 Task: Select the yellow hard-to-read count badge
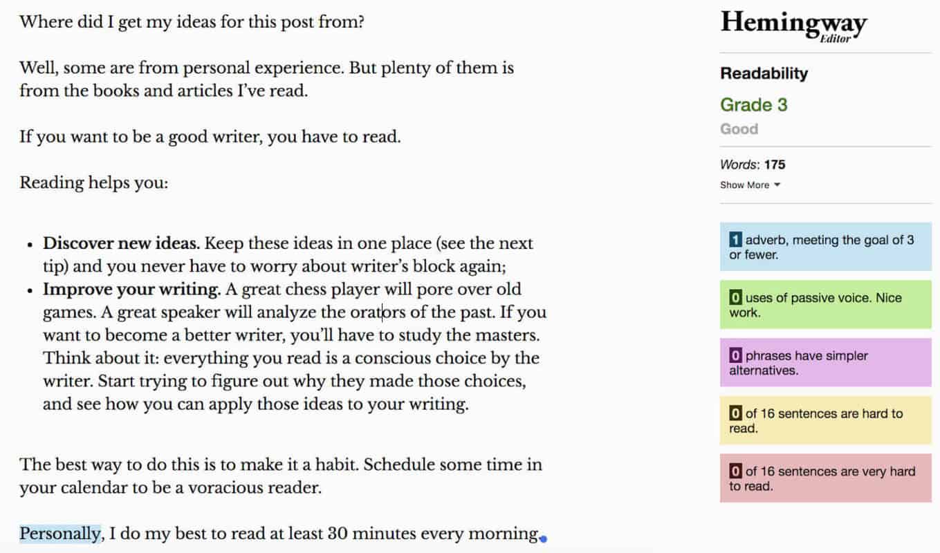pyautogui.click(x=736, y=413)
